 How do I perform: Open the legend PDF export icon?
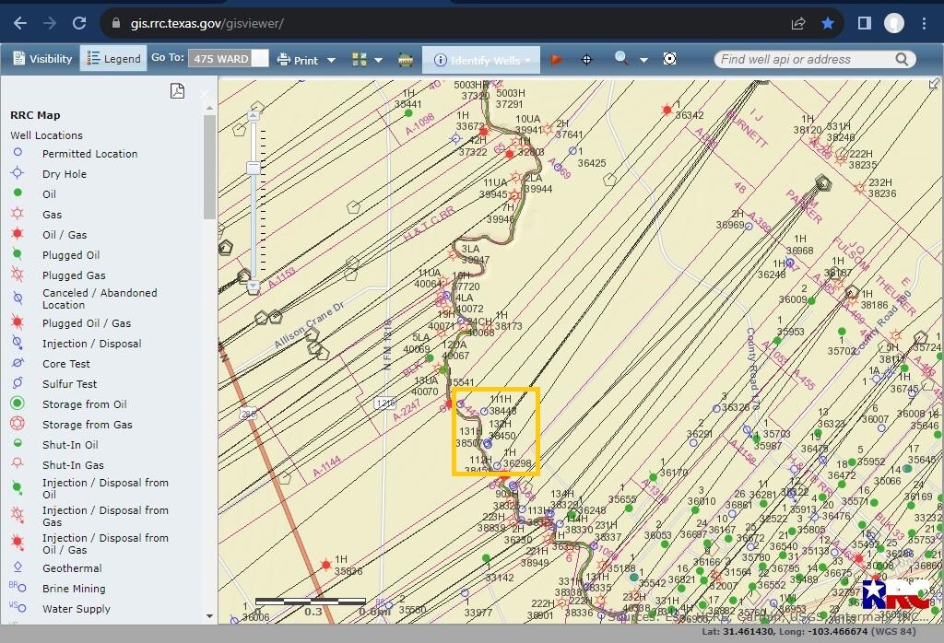click(x=177, y=90)
